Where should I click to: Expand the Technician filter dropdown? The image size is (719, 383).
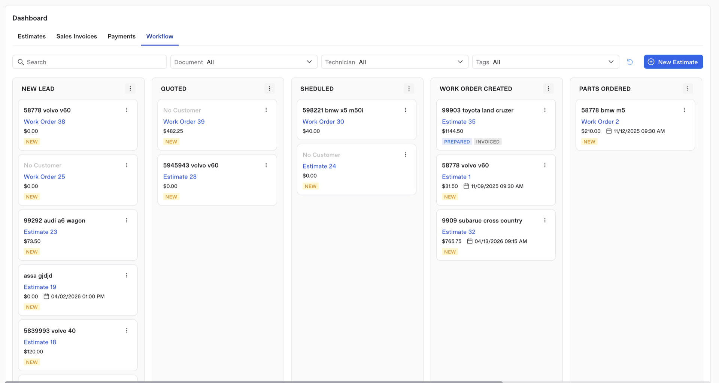tap(395, 62)
